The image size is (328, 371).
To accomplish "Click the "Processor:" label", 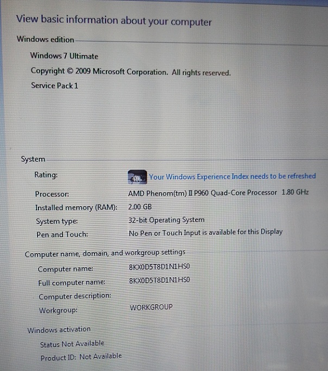I will pyautogui.click(x=52, y=194).
